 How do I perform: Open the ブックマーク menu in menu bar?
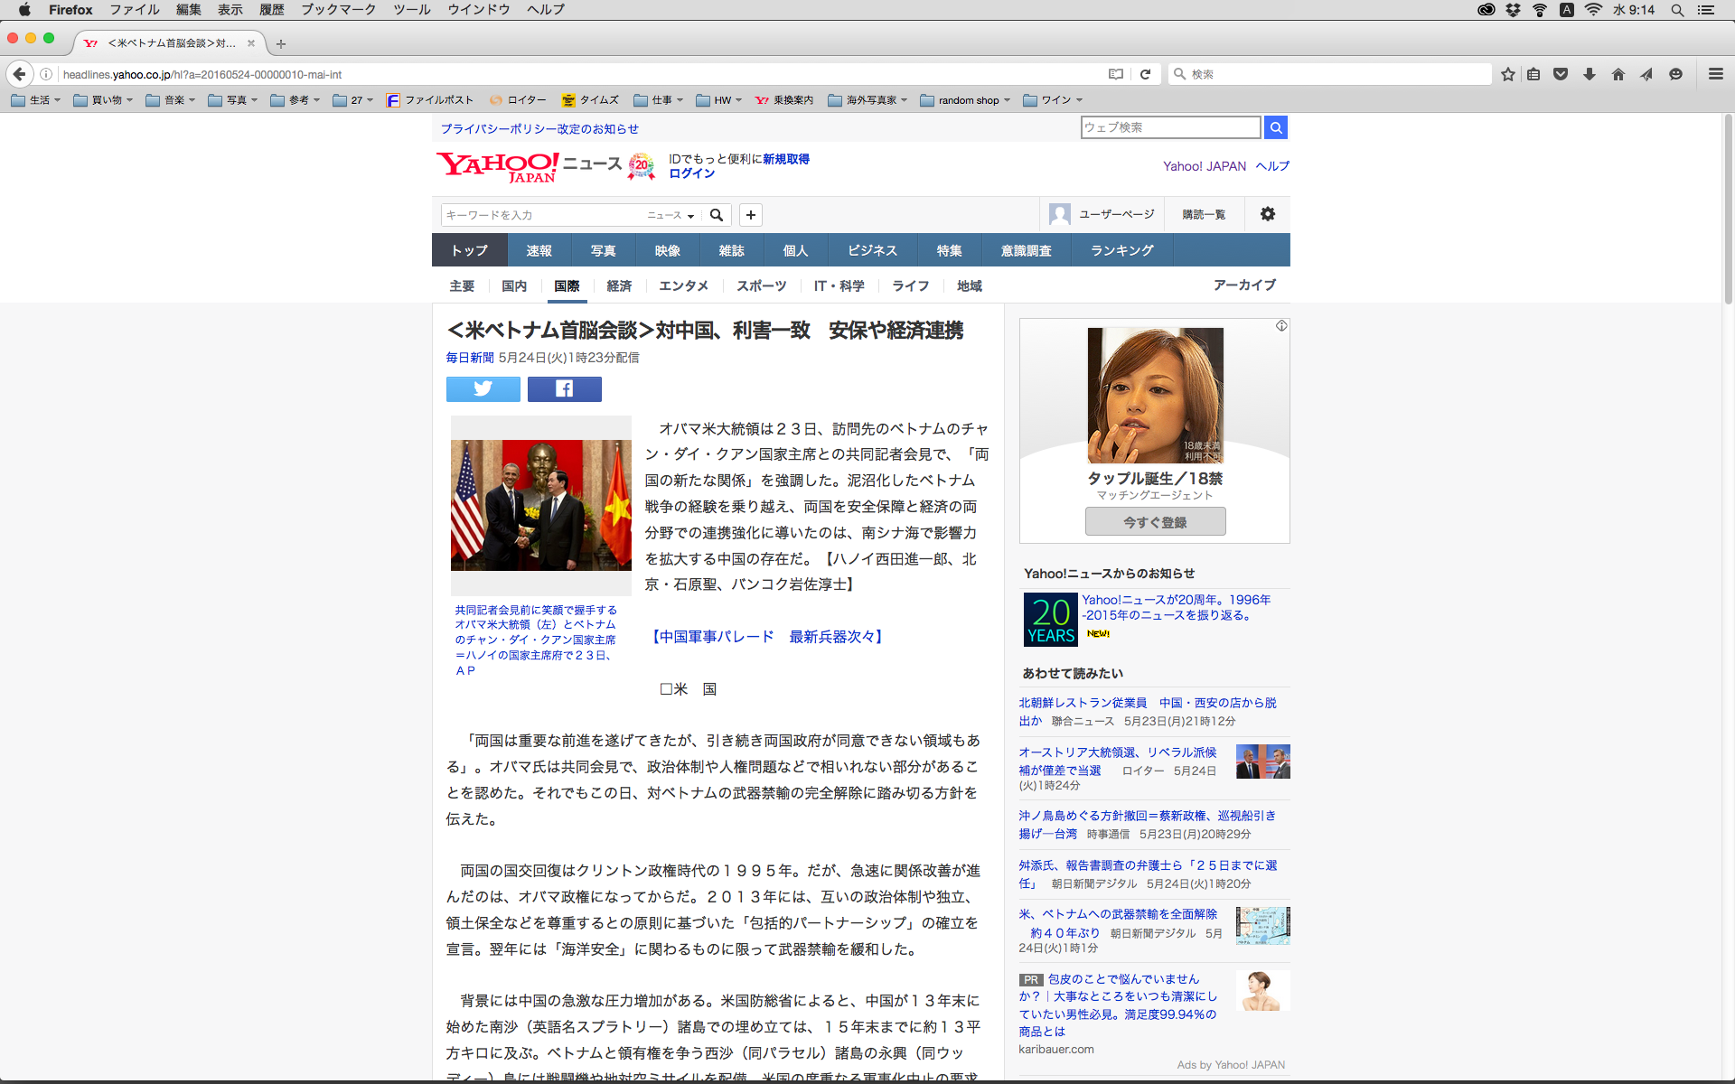pos(338,10)
